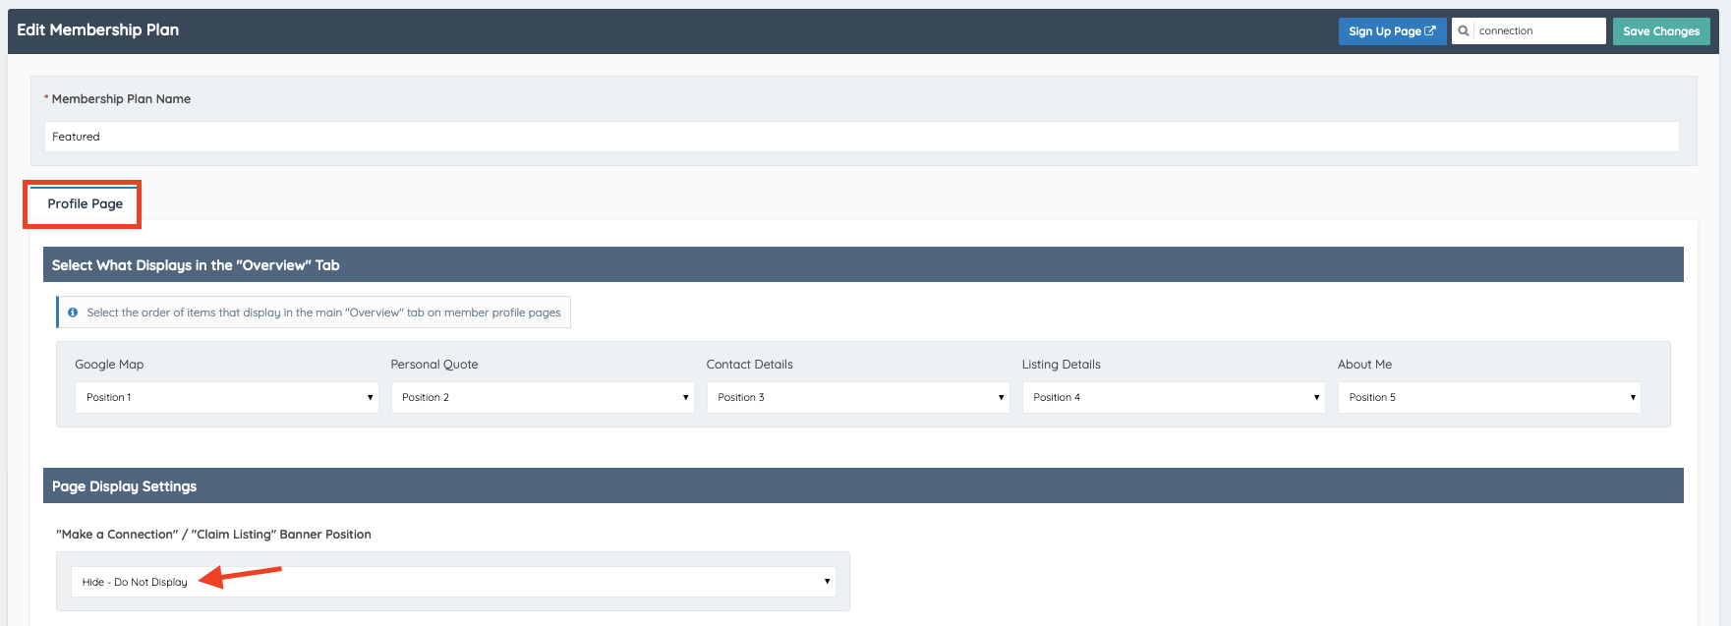Open the Listing Details position dropdown
1731x626 pixels.
click(x=1173, y=397)
